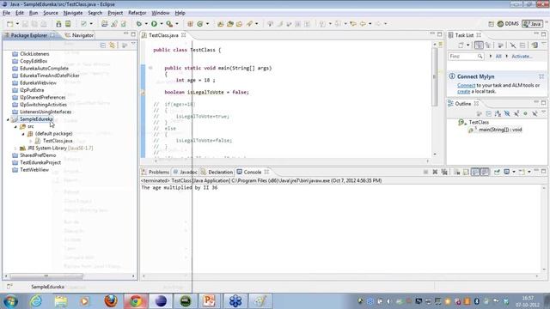Expand the JRE System Library node

coord(15,148)
